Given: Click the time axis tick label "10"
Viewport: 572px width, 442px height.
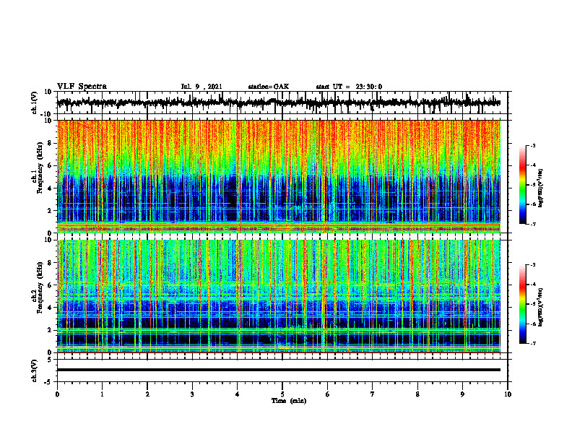Looking at the screenshot, I should [508, 394].
